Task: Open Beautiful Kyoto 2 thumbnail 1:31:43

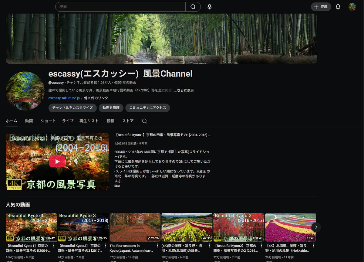Action: point(239,227)
